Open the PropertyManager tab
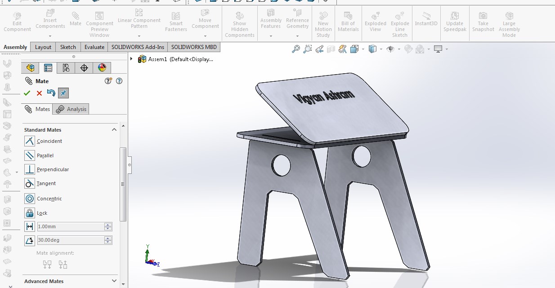This screenshot has height=288, width=555. point(48,68)
